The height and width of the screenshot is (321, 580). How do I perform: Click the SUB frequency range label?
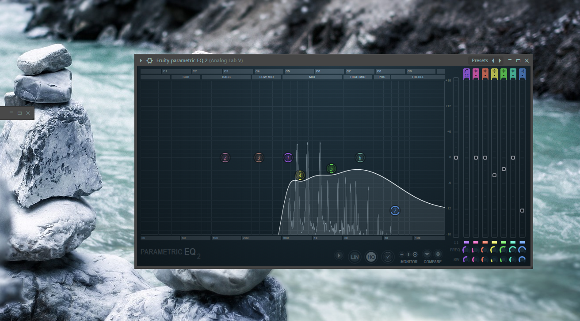(186, 77)
